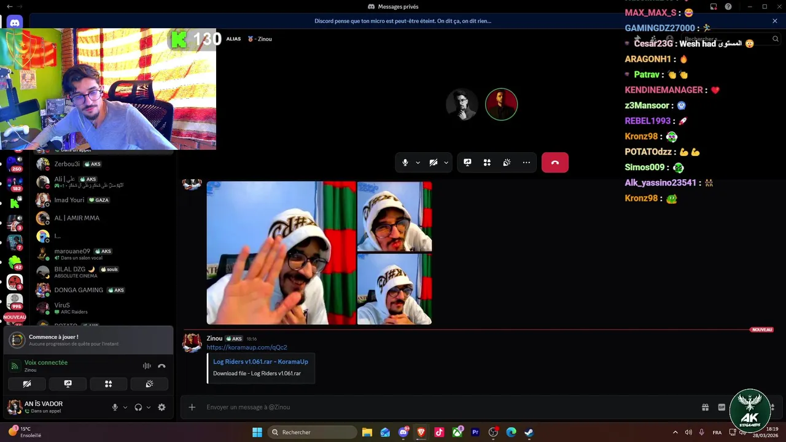Viewport: 786px width, 442px height.
Task: Open the inbox icon in title bar
Action: (x=714, y=7)
